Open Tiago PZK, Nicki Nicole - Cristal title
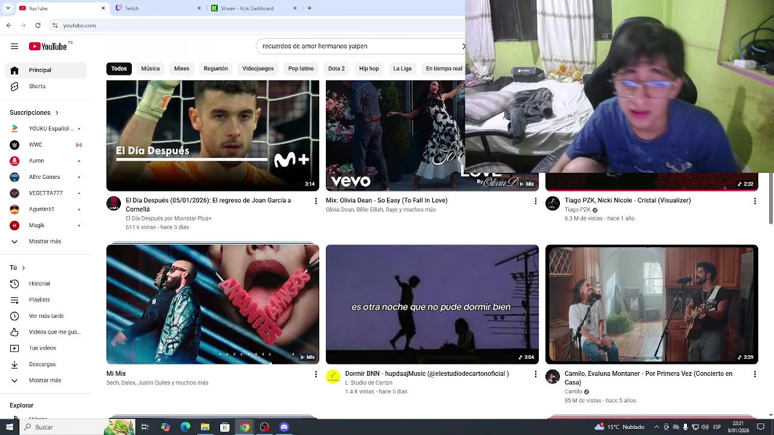Screen dimensions: 774x435 628,201
